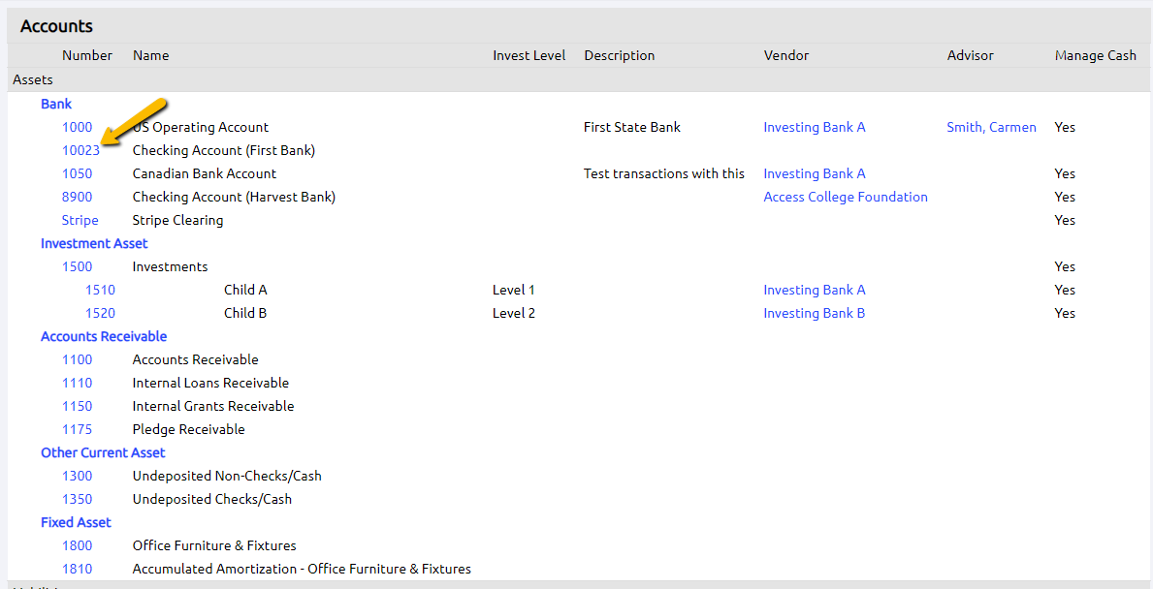The height and width of the screenshot is (589, 1153).
Task: Collapse the Bank account group
Action: (55, 104)
